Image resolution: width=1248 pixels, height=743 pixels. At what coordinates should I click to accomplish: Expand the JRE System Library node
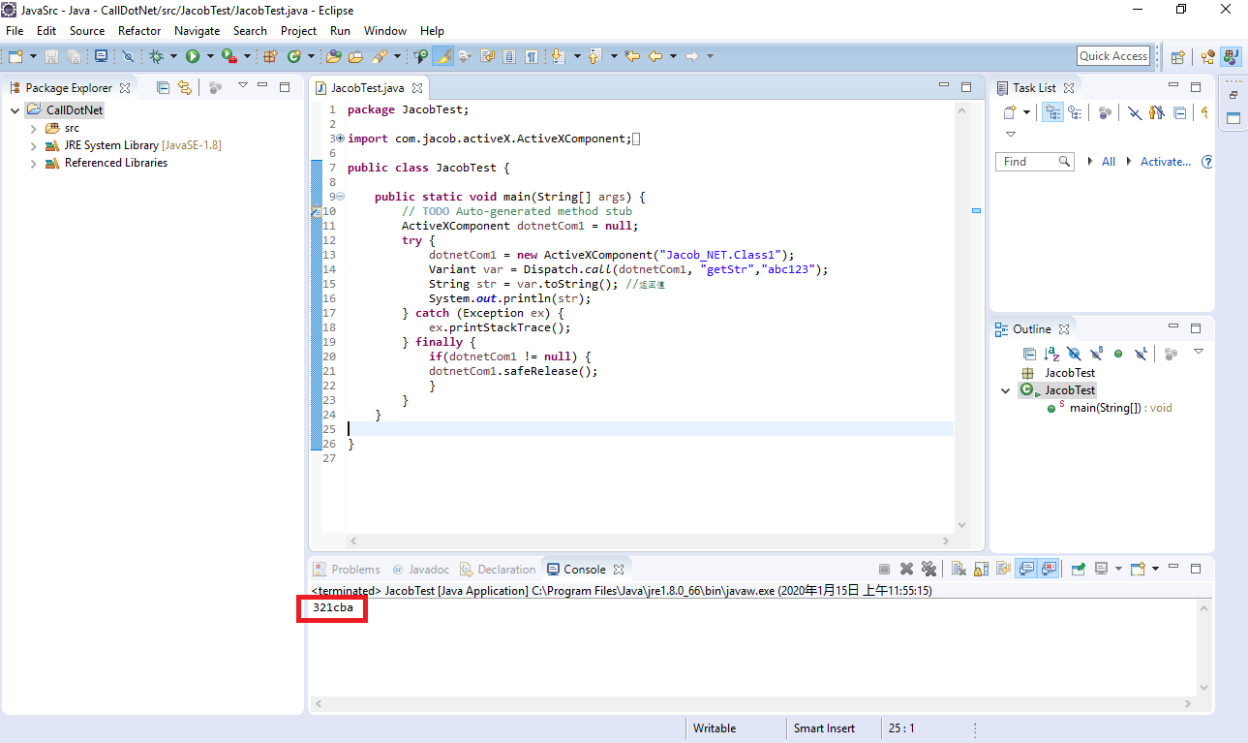tap(34, 145)
